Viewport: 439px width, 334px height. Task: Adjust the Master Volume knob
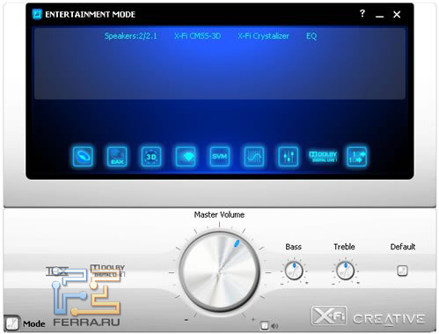219,271
